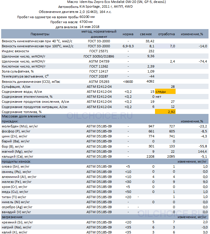Click the 'Содержание топлива, %' row label
Screen dimensions: 210x234
click(x=22, y=112)
